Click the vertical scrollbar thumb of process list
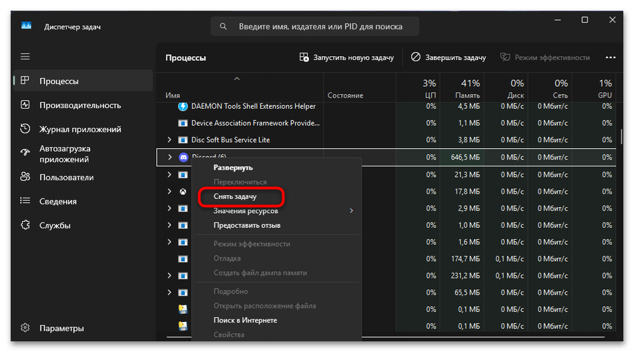The image size is (634, 352). click(621, 137)
